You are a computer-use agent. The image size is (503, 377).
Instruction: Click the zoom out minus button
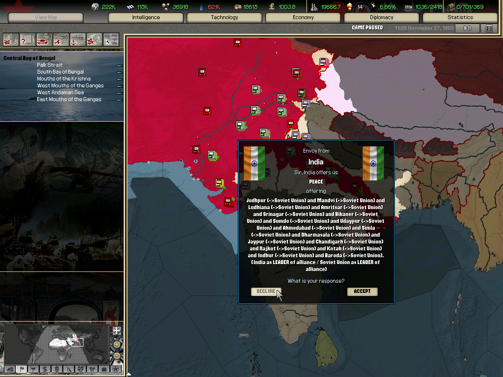point(116,355)
